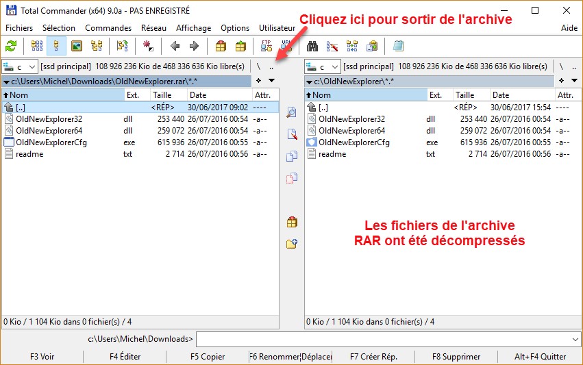Screen dimensions: 583x365
Task: Select readme file in right panel
Action: pyautogui.click(x=443, y=154)
